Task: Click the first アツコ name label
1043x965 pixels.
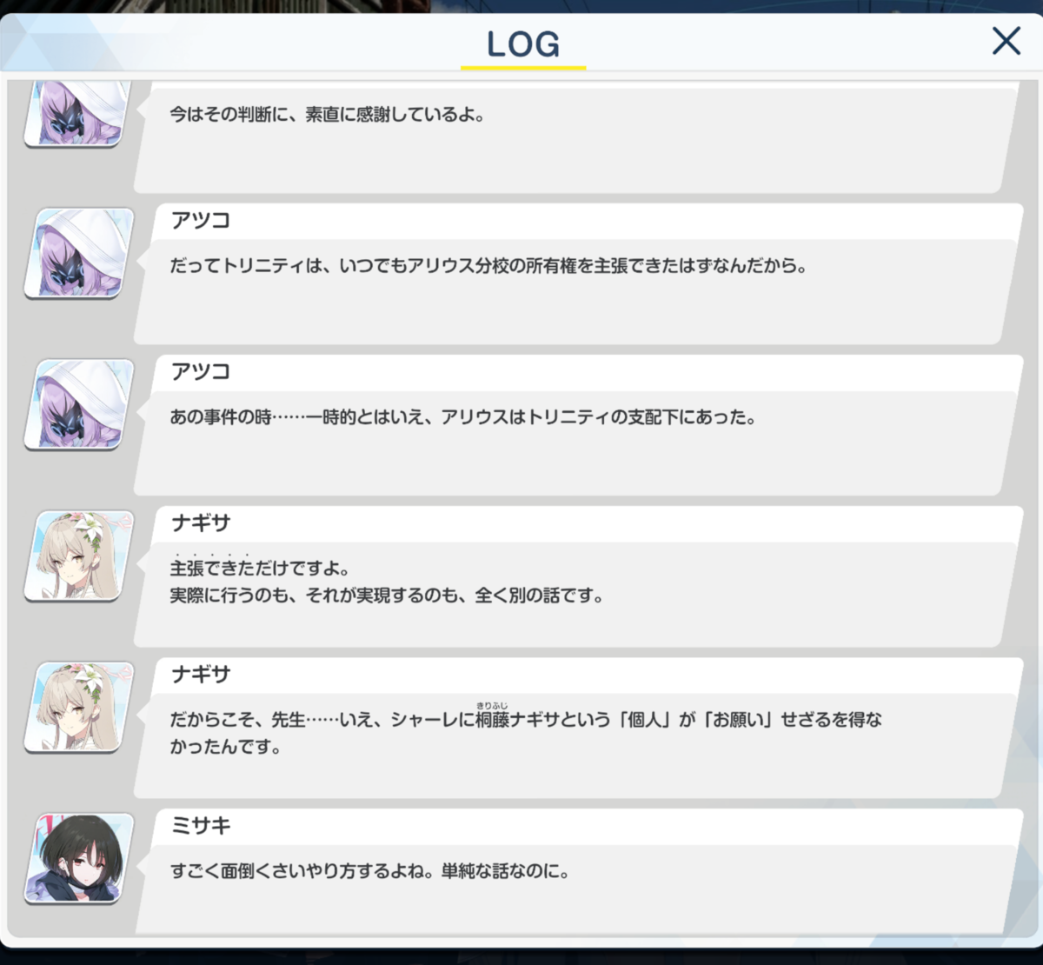Action: [x=201, y=221]
